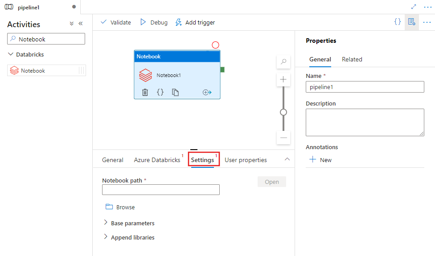Zoom out the canvas with minus button
The height and width of the screenshot is (256, 435).
283,138
